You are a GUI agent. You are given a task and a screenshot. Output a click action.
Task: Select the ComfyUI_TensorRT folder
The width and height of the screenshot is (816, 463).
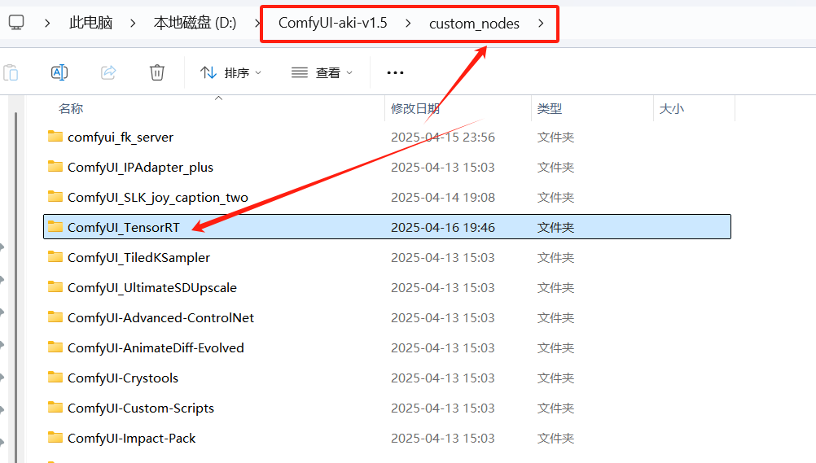(x=387, y=227)
